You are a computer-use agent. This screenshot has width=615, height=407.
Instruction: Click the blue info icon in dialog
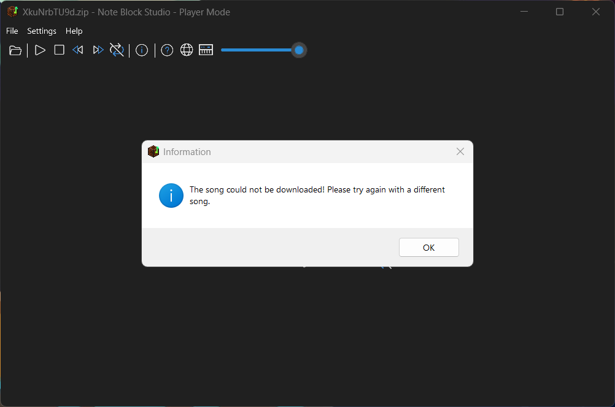[x=171, y=196]
